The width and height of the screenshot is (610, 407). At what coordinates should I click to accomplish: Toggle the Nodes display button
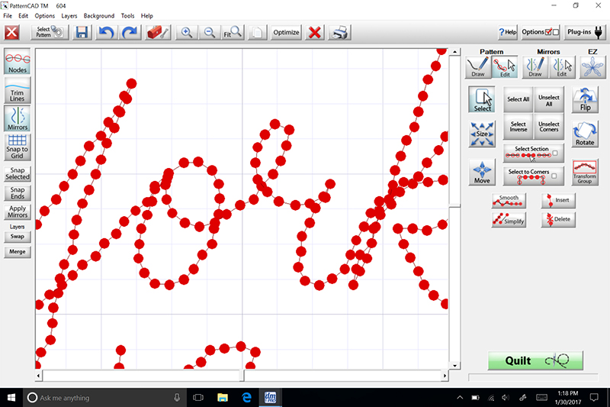[x=18, y=63]
